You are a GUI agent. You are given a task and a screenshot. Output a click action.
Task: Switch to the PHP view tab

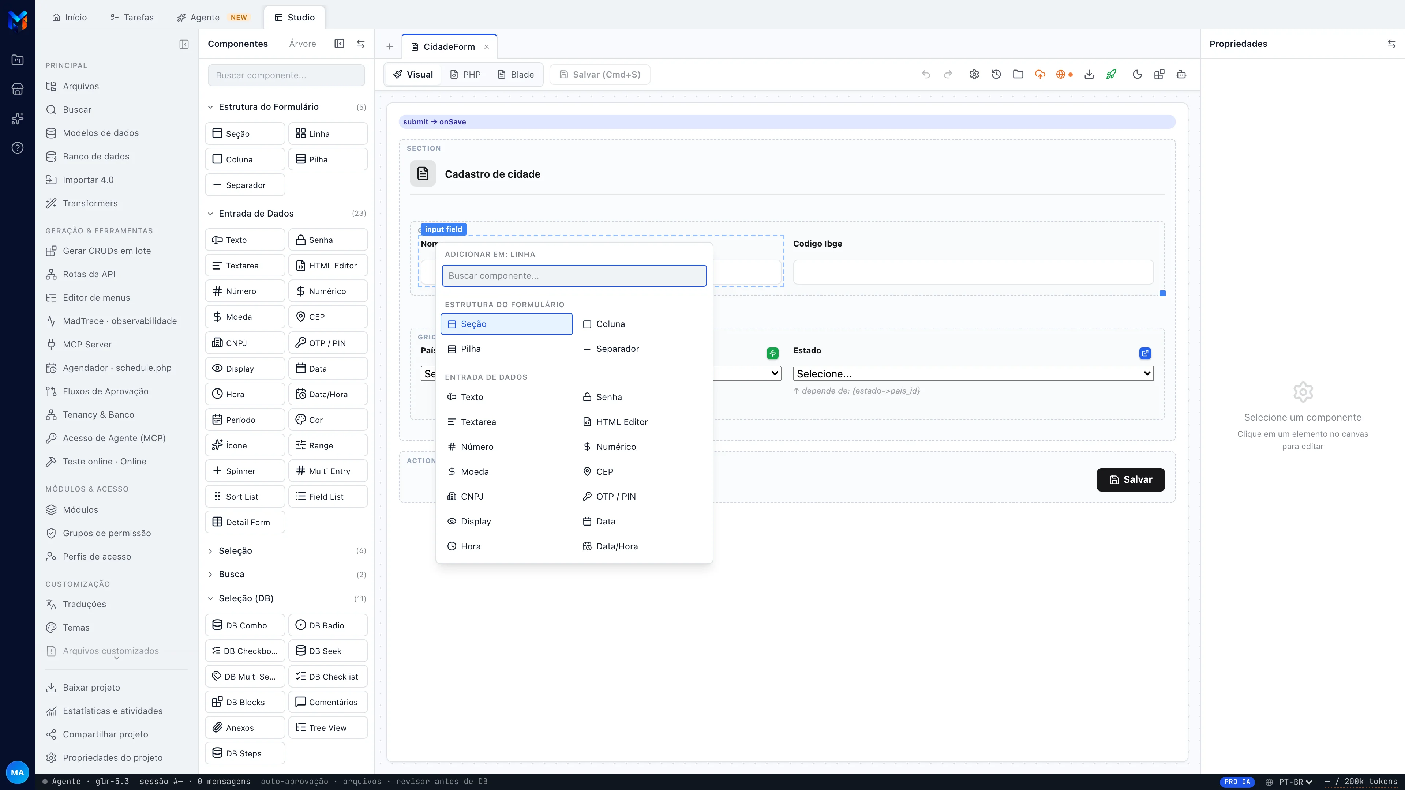point(465,75)
